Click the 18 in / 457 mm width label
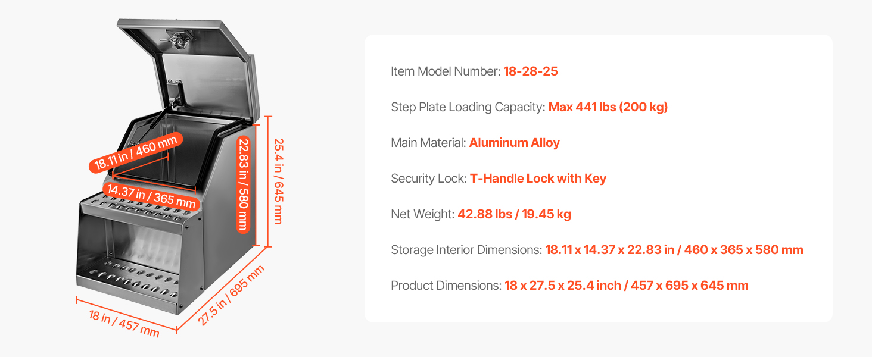 (124, 322)
